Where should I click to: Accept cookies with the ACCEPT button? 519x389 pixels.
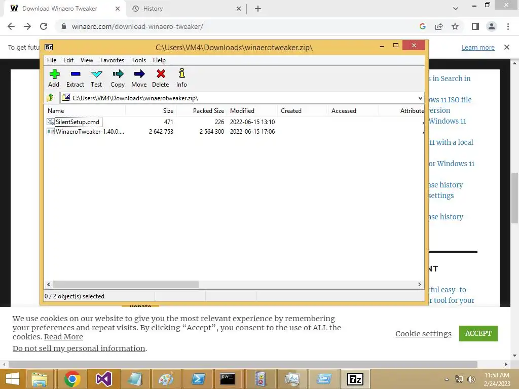pyautogui.click(x=478, y=333)
